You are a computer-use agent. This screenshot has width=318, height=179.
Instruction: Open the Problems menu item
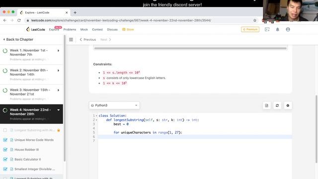[70, 29]
